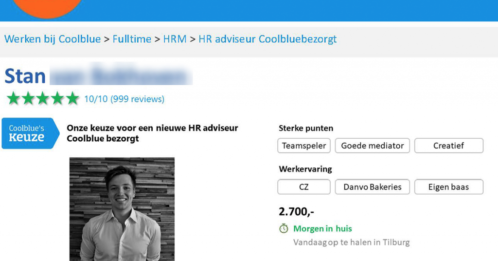The height and width of the screenshot is (261, 498).
Task: Click the first green rating star
Action: [x=13, y=99]
